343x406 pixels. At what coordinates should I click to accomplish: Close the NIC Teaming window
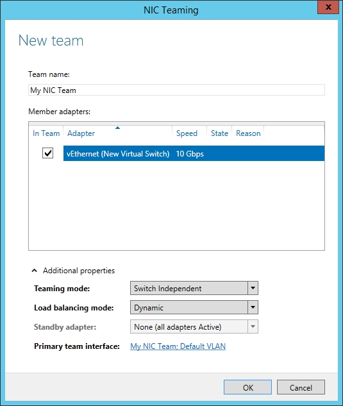[328, 7]
